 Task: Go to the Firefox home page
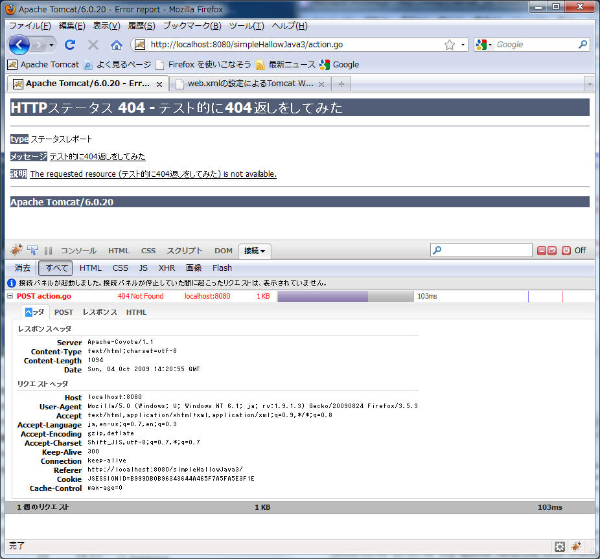[x=117, y=45]
